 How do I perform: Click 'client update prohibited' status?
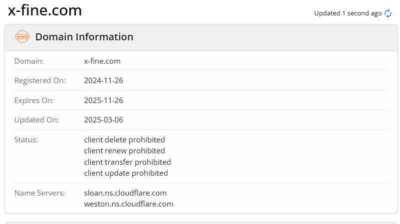click(126, 173)
